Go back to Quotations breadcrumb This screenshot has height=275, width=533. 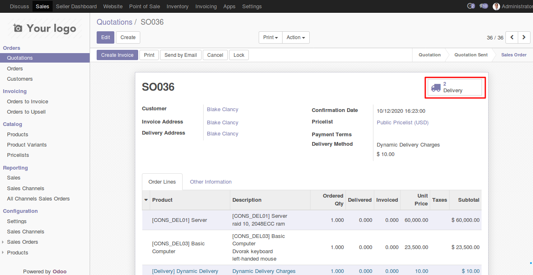tap(114, 22)
